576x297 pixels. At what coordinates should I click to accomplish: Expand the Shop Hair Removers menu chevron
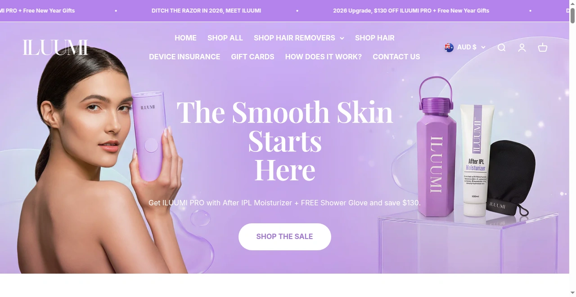(342, 38)
